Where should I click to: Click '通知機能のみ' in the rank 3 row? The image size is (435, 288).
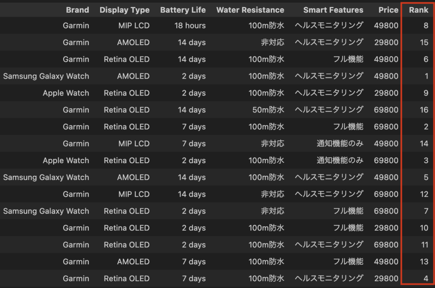point(340,161)
